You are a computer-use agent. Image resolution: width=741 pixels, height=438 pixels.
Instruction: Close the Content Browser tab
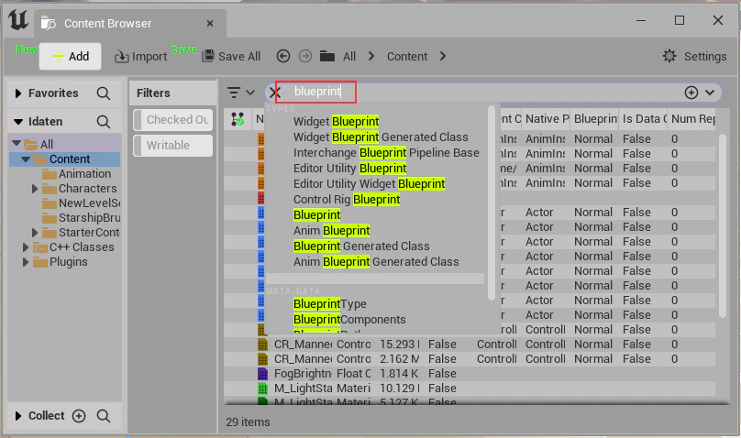[x=210, y=23]
